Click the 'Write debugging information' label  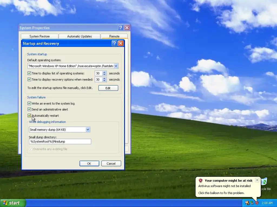(x=47, y=122)
